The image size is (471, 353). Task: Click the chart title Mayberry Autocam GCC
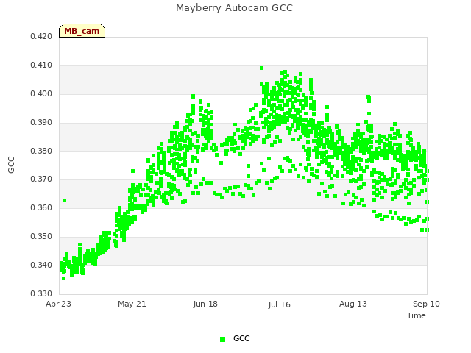pyautogui.click(x=234, y=8)
